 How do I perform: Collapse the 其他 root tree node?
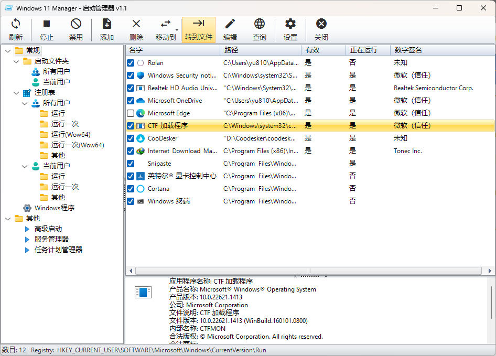pyautogui.click(x=8, y=219)
